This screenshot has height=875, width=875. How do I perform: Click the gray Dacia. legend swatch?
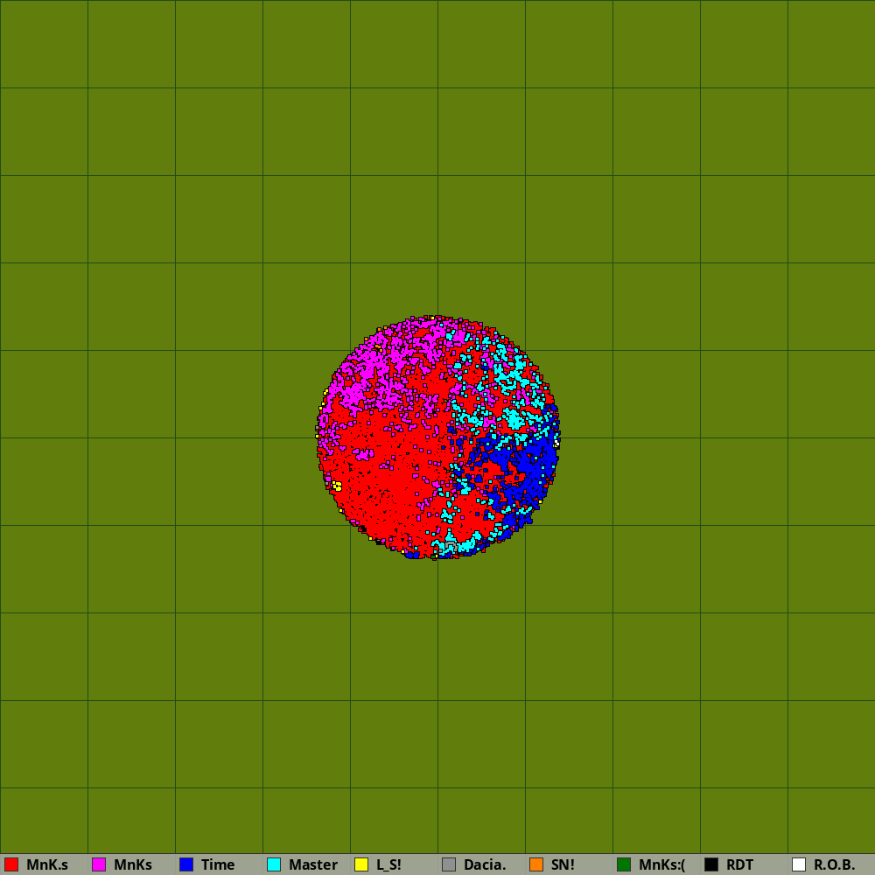tap(449, 864)
